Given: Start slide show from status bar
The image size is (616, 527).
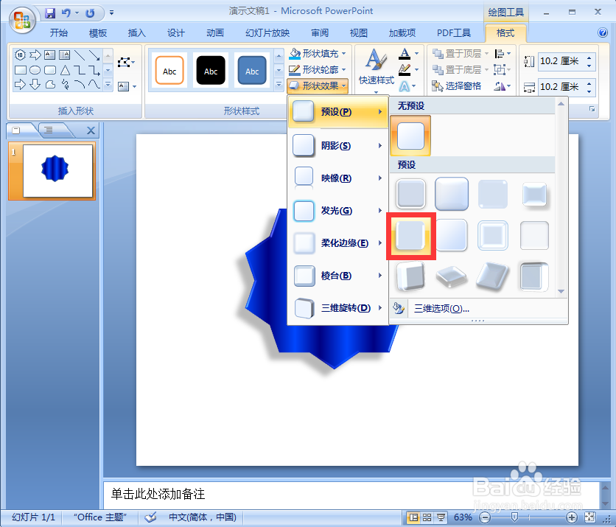Looking at the screenshot, I should click(x=441, y=517).
